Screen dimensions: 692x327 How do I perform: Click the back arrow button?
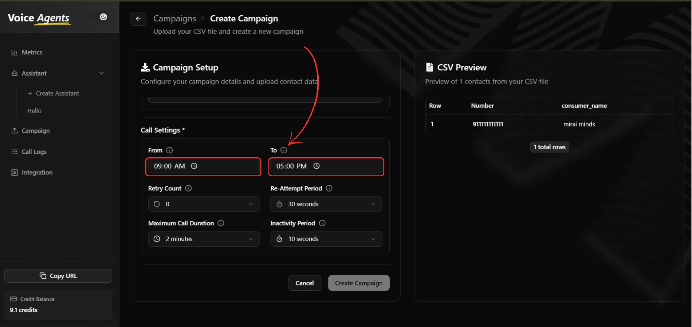138,19
